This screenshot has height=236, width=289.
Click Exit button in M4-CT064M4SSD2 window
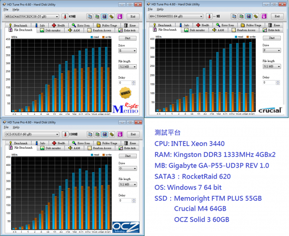277,16
